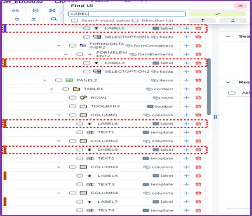Delete COLUMN2 with trash icon
This screenshot has height=216, width=252.
point(198,141)
